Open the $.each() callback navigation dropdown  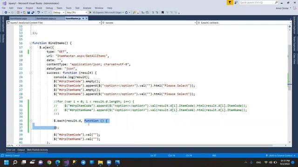coord(244,23)
